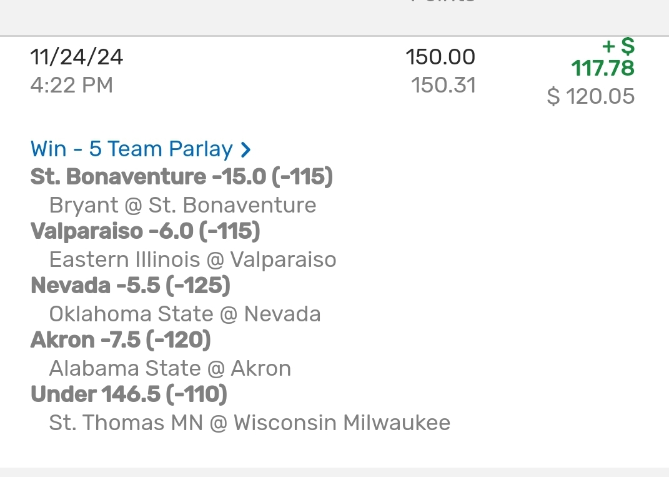This screenshot has height=477, width=669.
Task: Select the Alabama State @ Akron matchup
Action: click(x=170, y=368)
